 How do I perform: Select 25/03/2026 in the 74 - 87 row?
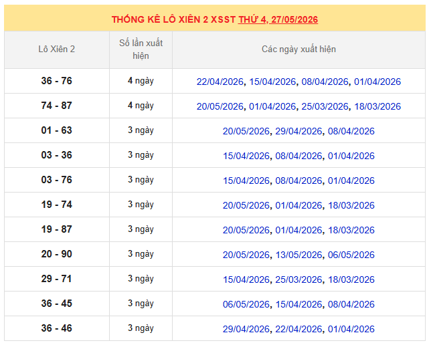pyautogui.click(x=325, y=106)
